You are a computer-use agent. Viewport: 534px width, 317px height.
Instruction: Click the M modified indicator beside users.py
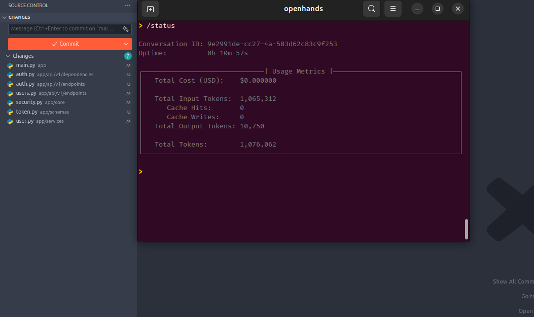click(x=128, y=93)
